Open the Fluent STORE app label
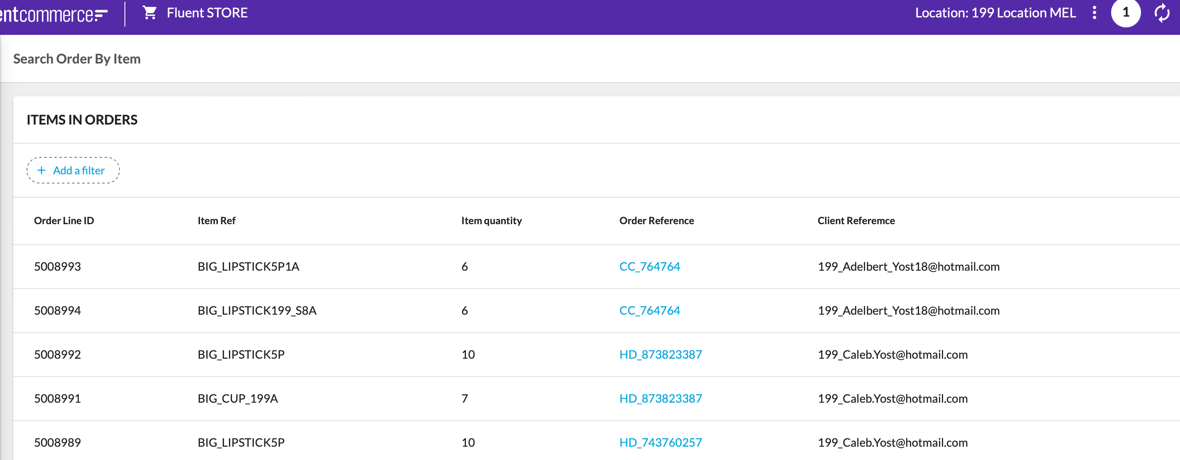This screenshot has width=1180, height=460. (207, 13)
